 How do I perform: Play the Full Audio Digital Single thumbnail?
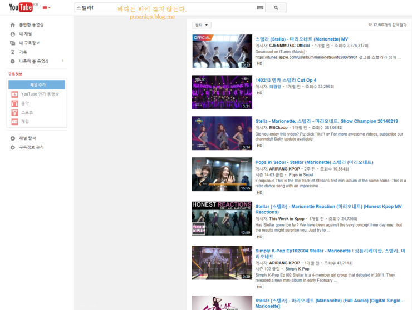222,303
